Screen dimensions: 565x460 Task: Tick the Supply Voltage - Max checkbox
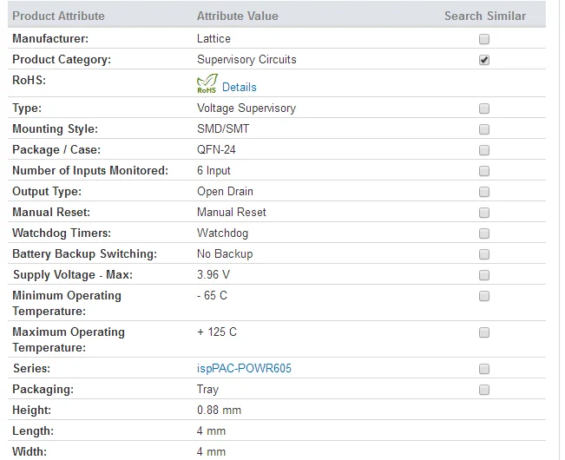pyautogui.click(x=484, y=275)
